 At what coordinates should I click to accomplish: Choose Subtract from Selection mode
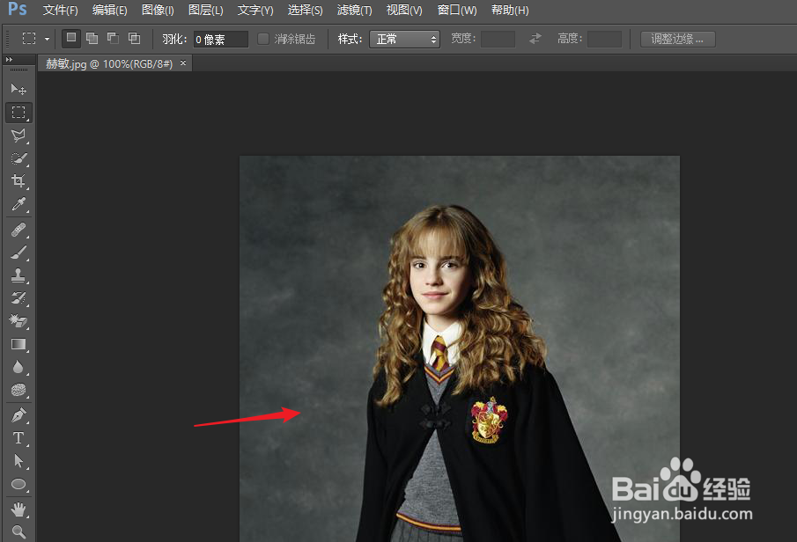pos(113,38)
